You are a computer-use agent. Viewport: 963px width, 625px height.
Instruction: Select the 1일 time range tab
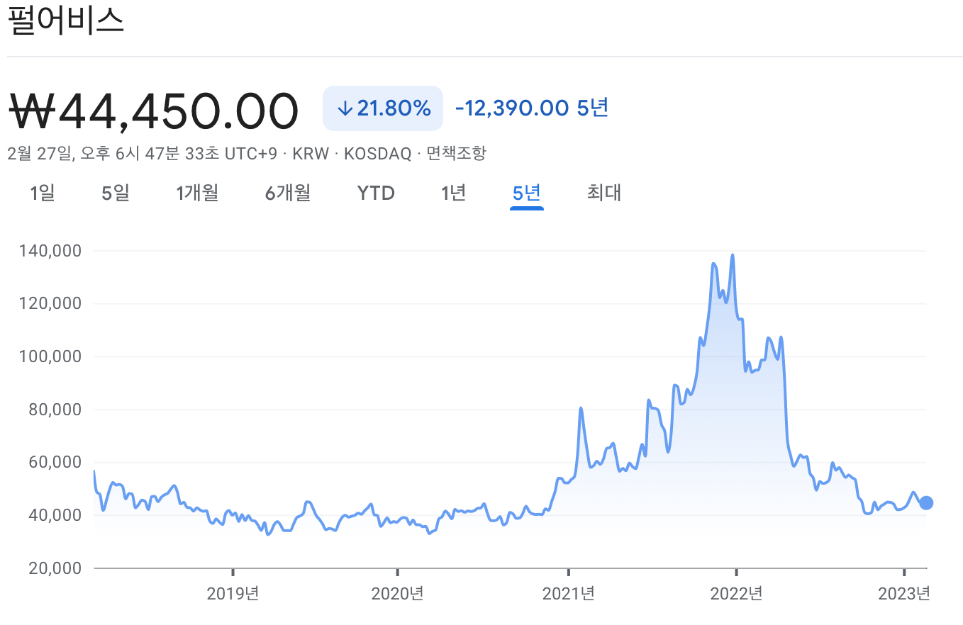coord(43,193)
